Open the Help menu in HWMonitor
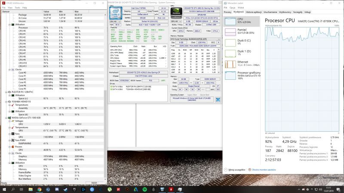Image resolution: width=344 pixels, height=193 pixels. tap(25, 8)
